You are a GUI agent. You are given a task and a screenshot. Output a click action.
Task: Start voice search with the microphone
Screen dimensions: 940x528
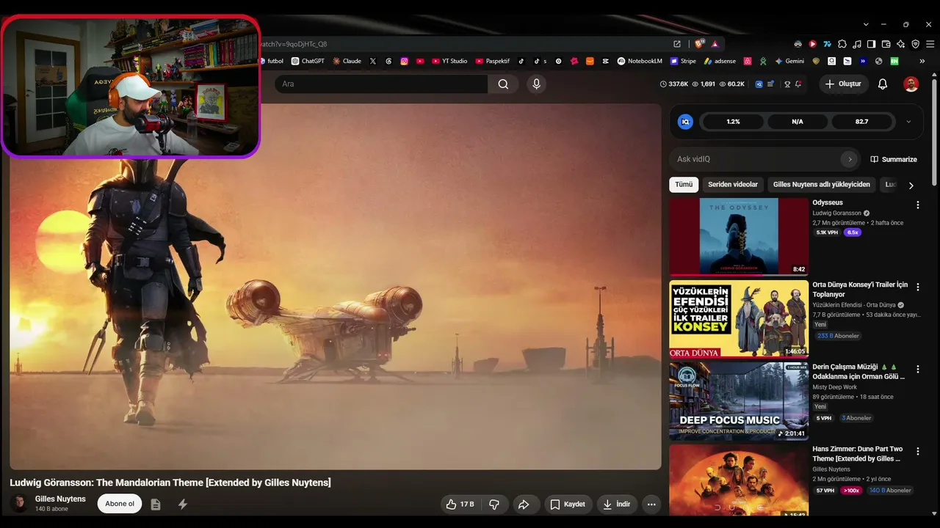click(x=536, y=84)
